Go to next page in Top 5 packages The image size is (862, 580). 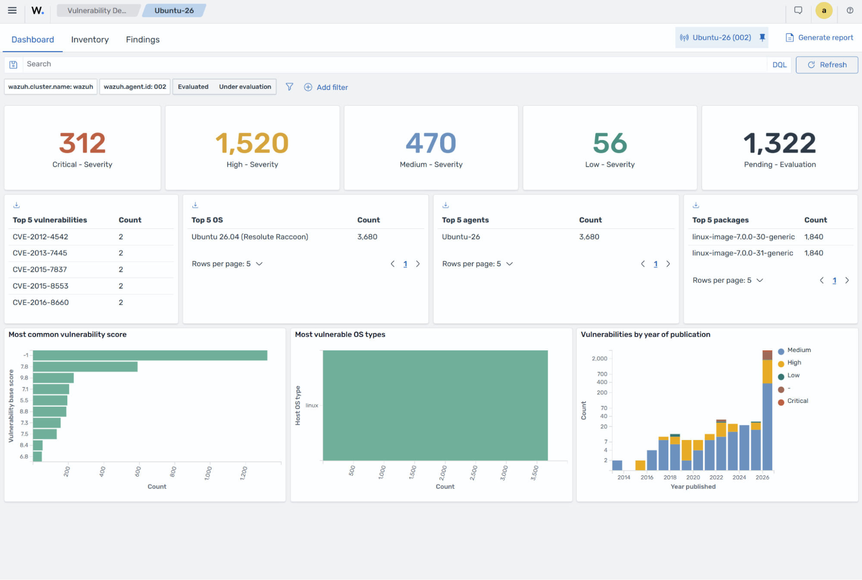[x=847, y=281]
